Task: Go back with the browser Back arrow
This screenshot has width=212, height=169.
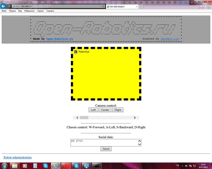Action: click(3, 6)
